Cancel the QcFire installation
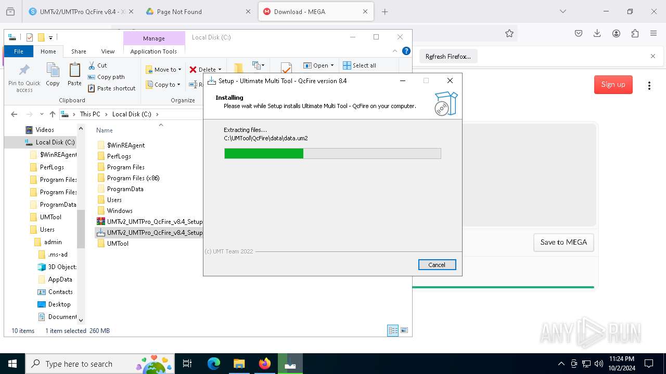The width and height of the screenshot is (666, 374). coord(437,265)
